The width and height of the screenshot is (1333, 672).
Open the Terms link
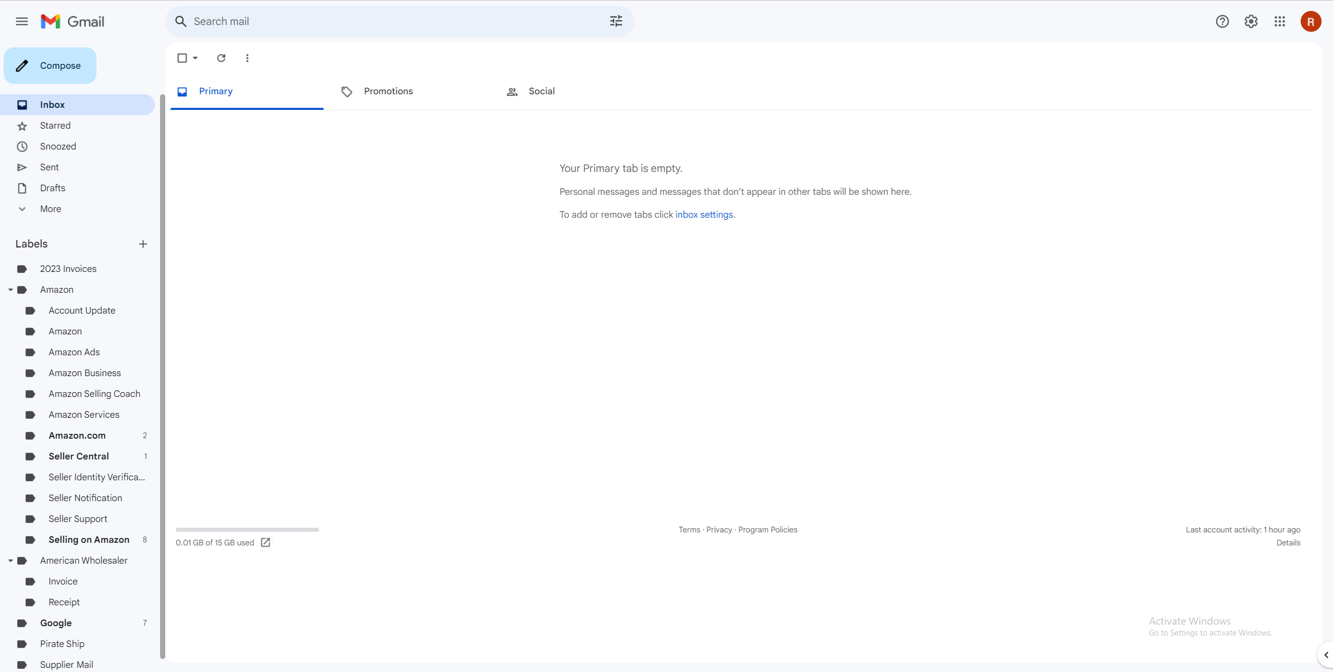point(689,530)
